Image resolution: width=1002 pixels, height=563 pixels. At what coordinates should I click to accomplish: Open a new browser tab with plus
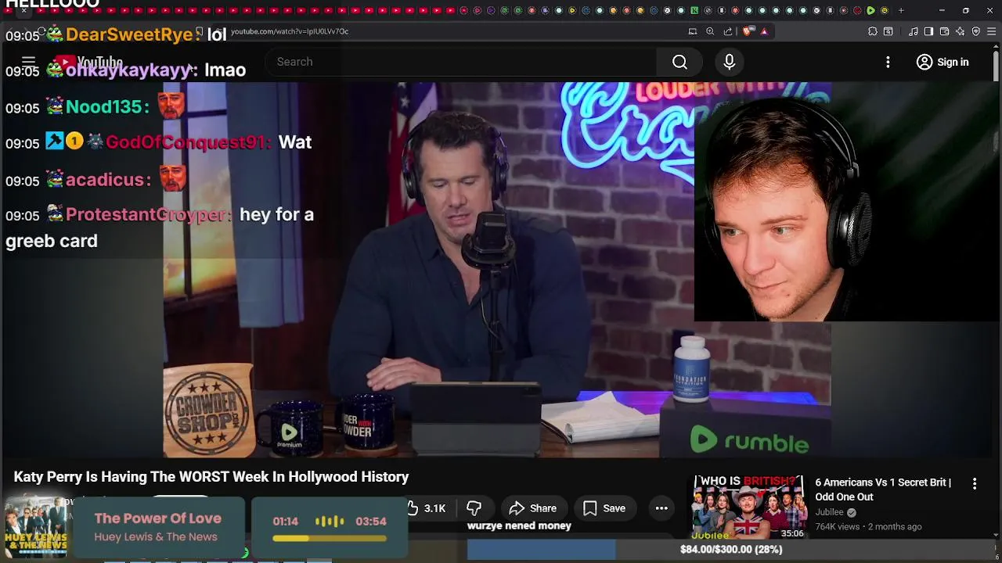(x=901, y=10)
